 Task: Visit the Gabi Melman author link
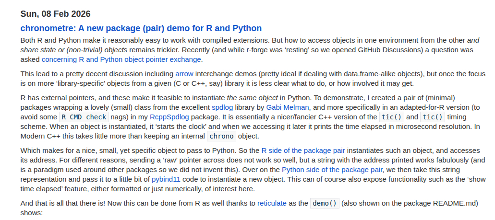click(x=288, y=107)
